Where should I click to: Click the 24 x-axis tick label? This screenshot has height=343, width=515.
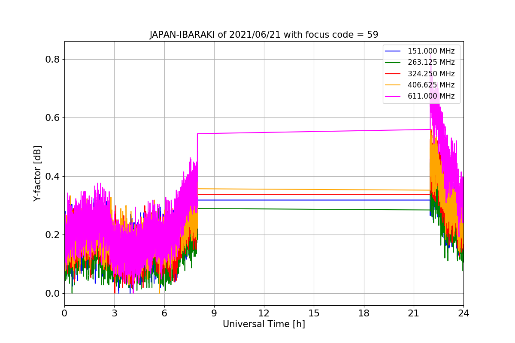pyautogui.click(x=463, y=313)
